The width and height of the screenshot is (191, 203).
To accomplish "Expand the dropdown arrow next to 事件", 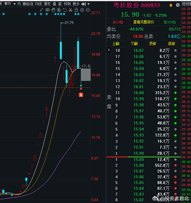I will tap(15, 4).
